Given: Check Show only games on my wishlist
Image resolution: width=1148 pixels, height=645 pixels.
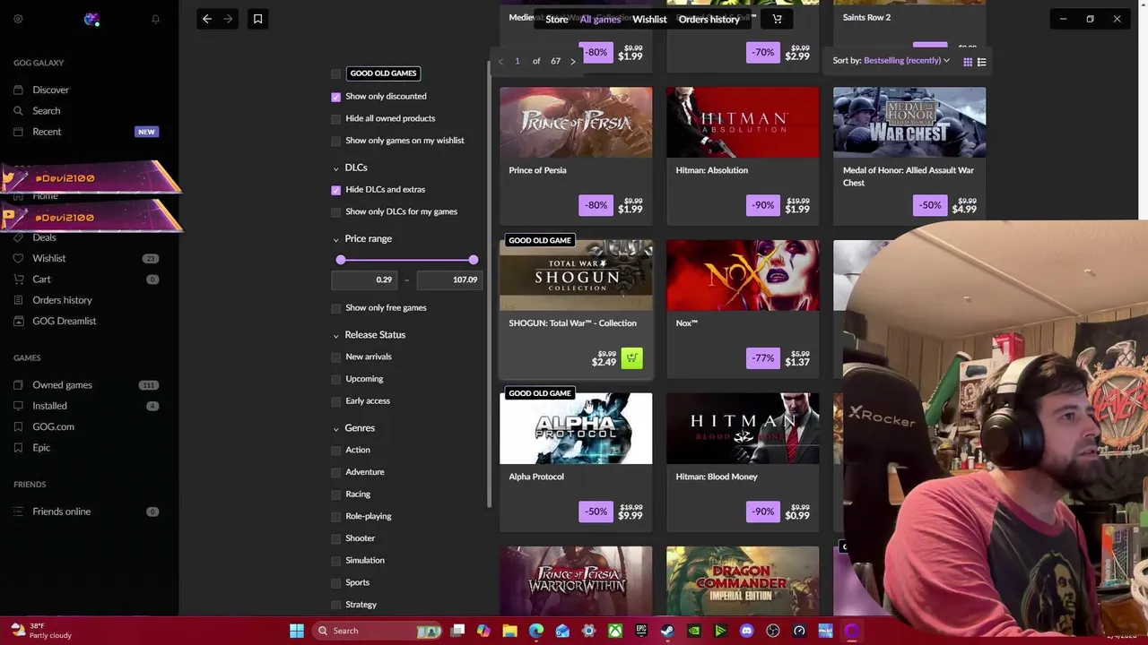Looking at the screenshot, I should pos(336,141).
